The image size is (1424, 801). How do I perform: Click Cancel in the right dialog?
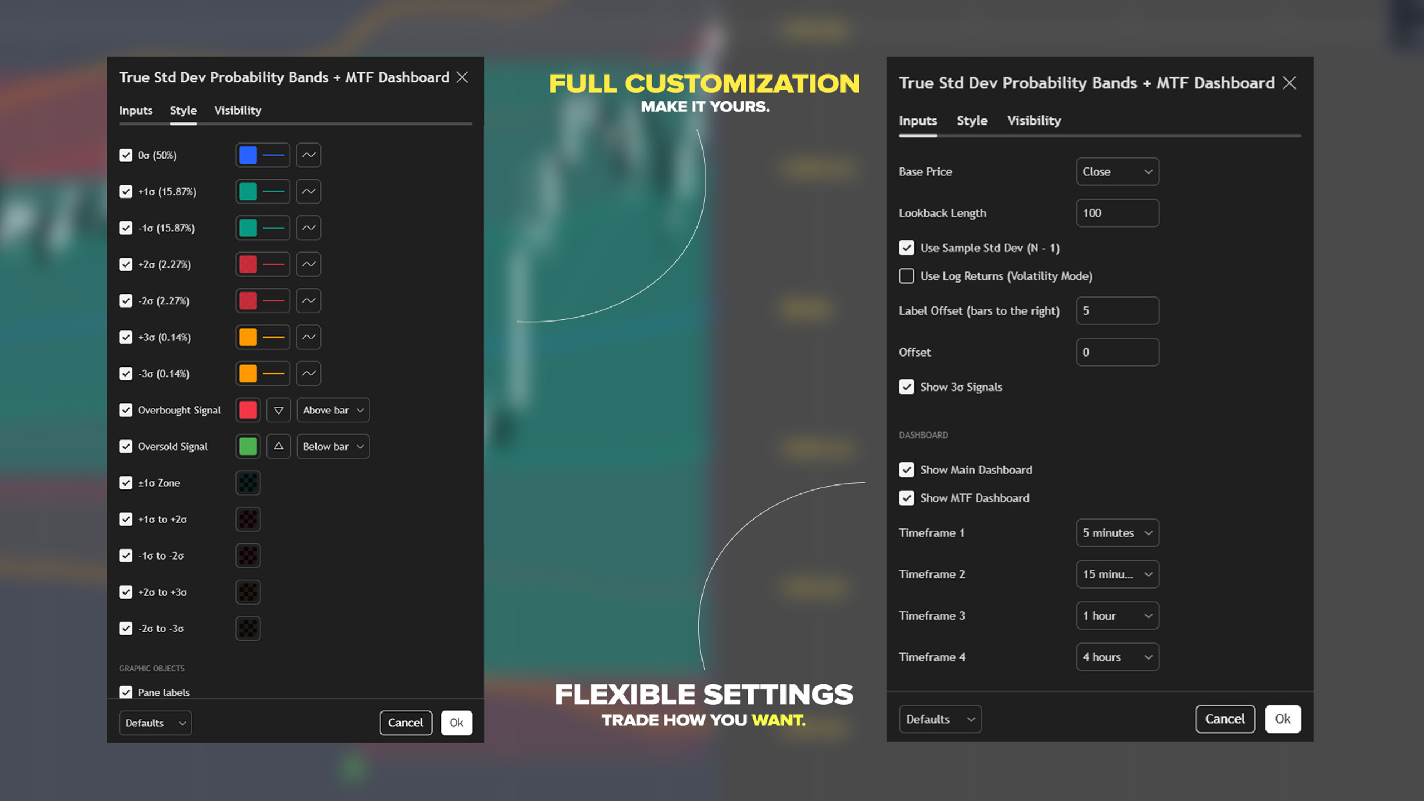(1225, 719)
